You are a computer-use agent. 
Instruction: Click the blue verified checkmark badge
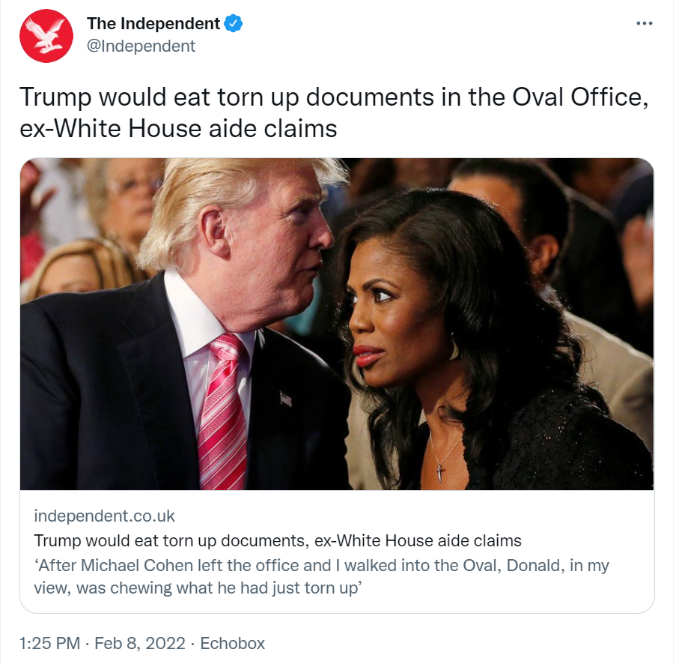234,23
